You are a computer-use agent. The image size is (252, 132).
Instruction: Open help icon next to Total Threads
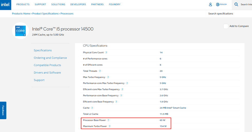coord(100,71)
